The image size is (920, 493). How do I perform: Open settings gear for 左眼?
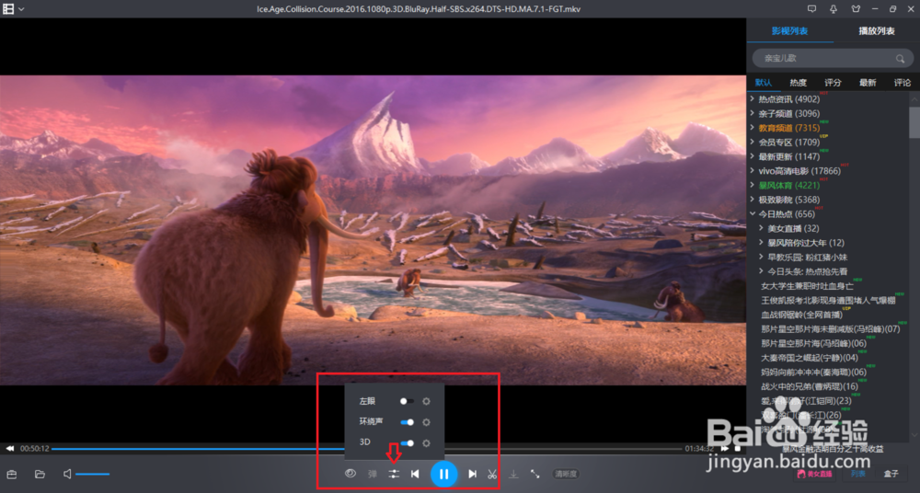[x=427, y=401]
